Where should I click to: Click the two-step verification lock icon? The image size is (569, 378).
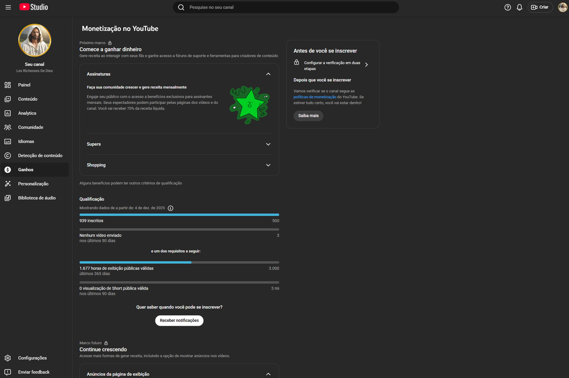297,62
